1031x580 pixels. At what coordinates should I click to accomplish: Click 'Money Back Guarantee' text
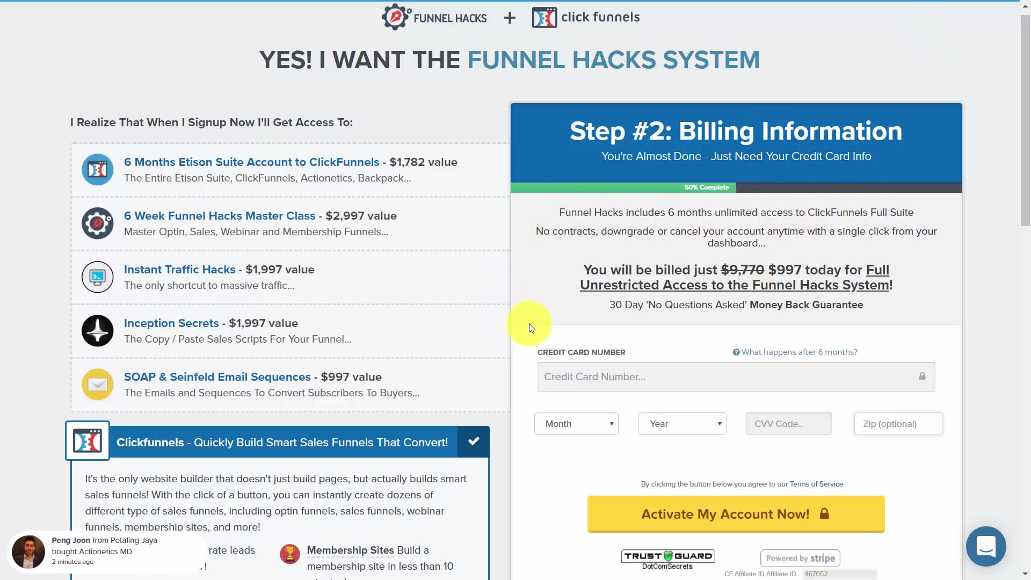[x=806, y=305]
